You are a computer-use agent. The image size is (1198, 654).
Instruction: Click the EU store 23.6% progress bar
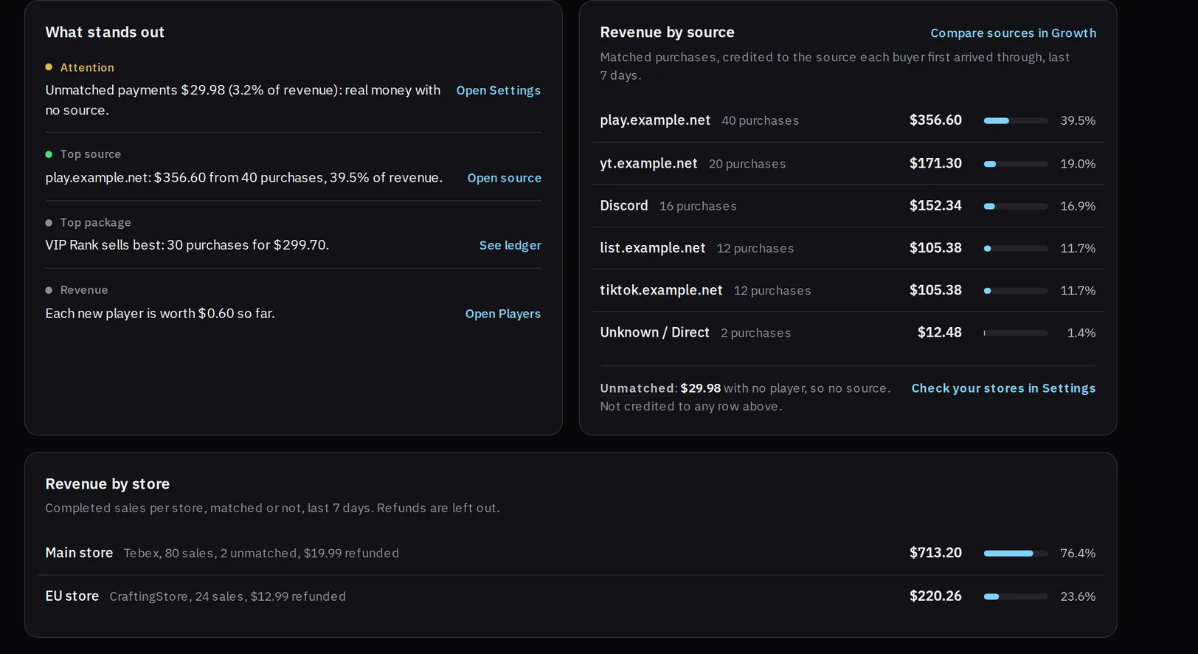point(1015,596)
